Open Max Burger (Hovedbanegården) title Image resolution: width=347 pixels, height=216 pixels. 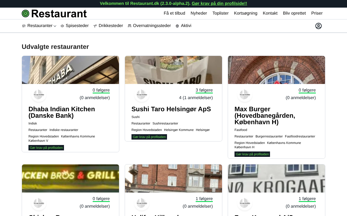pyautogui.click(x=265, y=116)
